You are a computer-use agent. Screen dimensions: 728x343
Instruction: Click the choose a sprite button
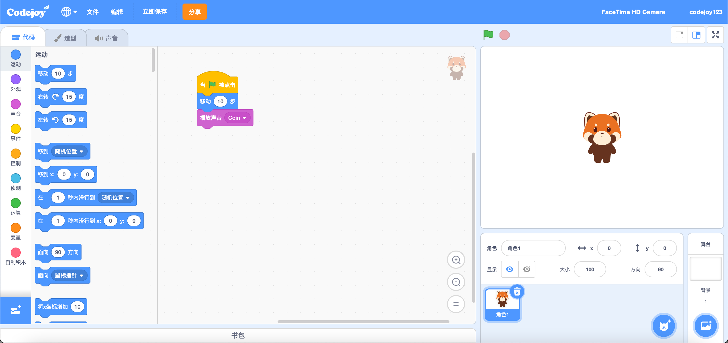click(664, 326)
